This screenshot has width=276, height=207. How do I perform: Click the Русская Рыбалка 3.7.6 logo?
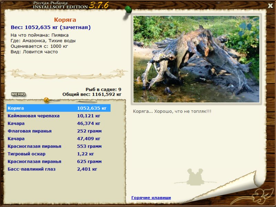(x=71, y=5)
